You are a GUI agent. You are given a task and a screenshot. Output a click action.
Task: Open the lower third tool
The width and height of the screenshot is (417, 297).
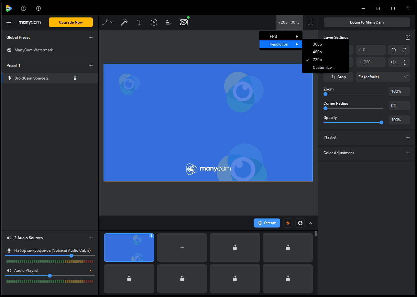(x=169, y=22)
